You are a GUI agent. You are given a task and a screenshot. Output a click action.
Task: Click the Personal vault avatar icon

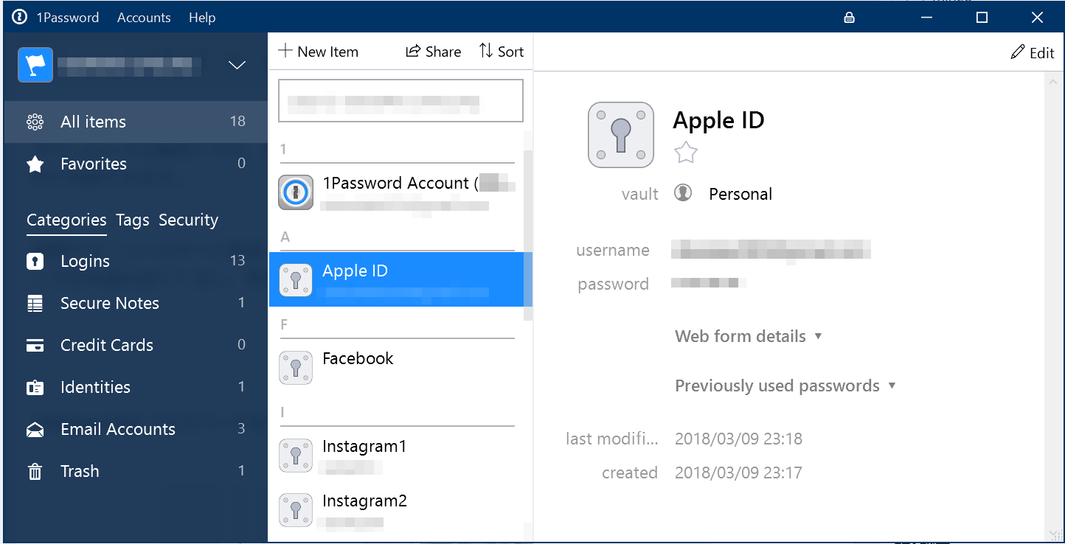[683, 193]
